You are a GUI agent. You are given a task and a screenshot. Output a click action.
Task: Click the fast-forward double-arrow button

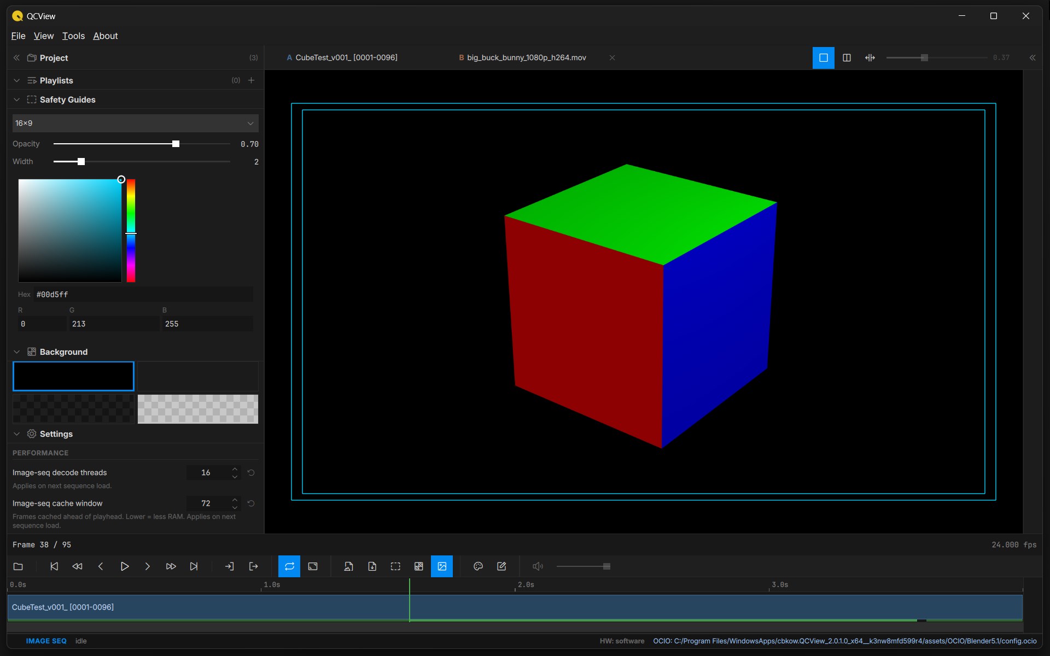click(171, 566)
